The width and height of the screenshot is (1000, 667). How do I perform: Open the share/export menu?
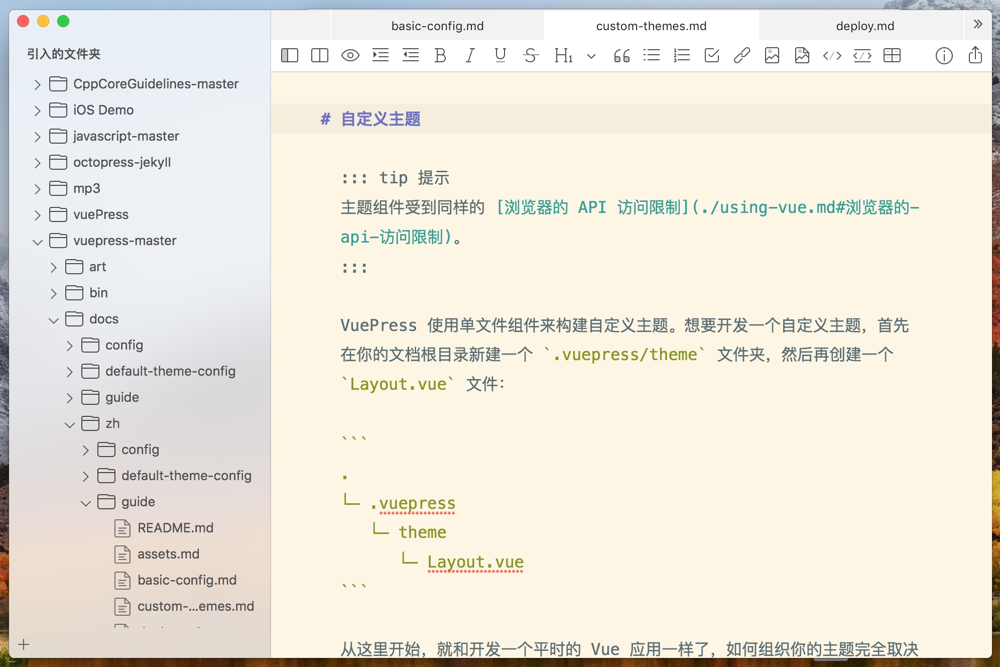point(975,54)
